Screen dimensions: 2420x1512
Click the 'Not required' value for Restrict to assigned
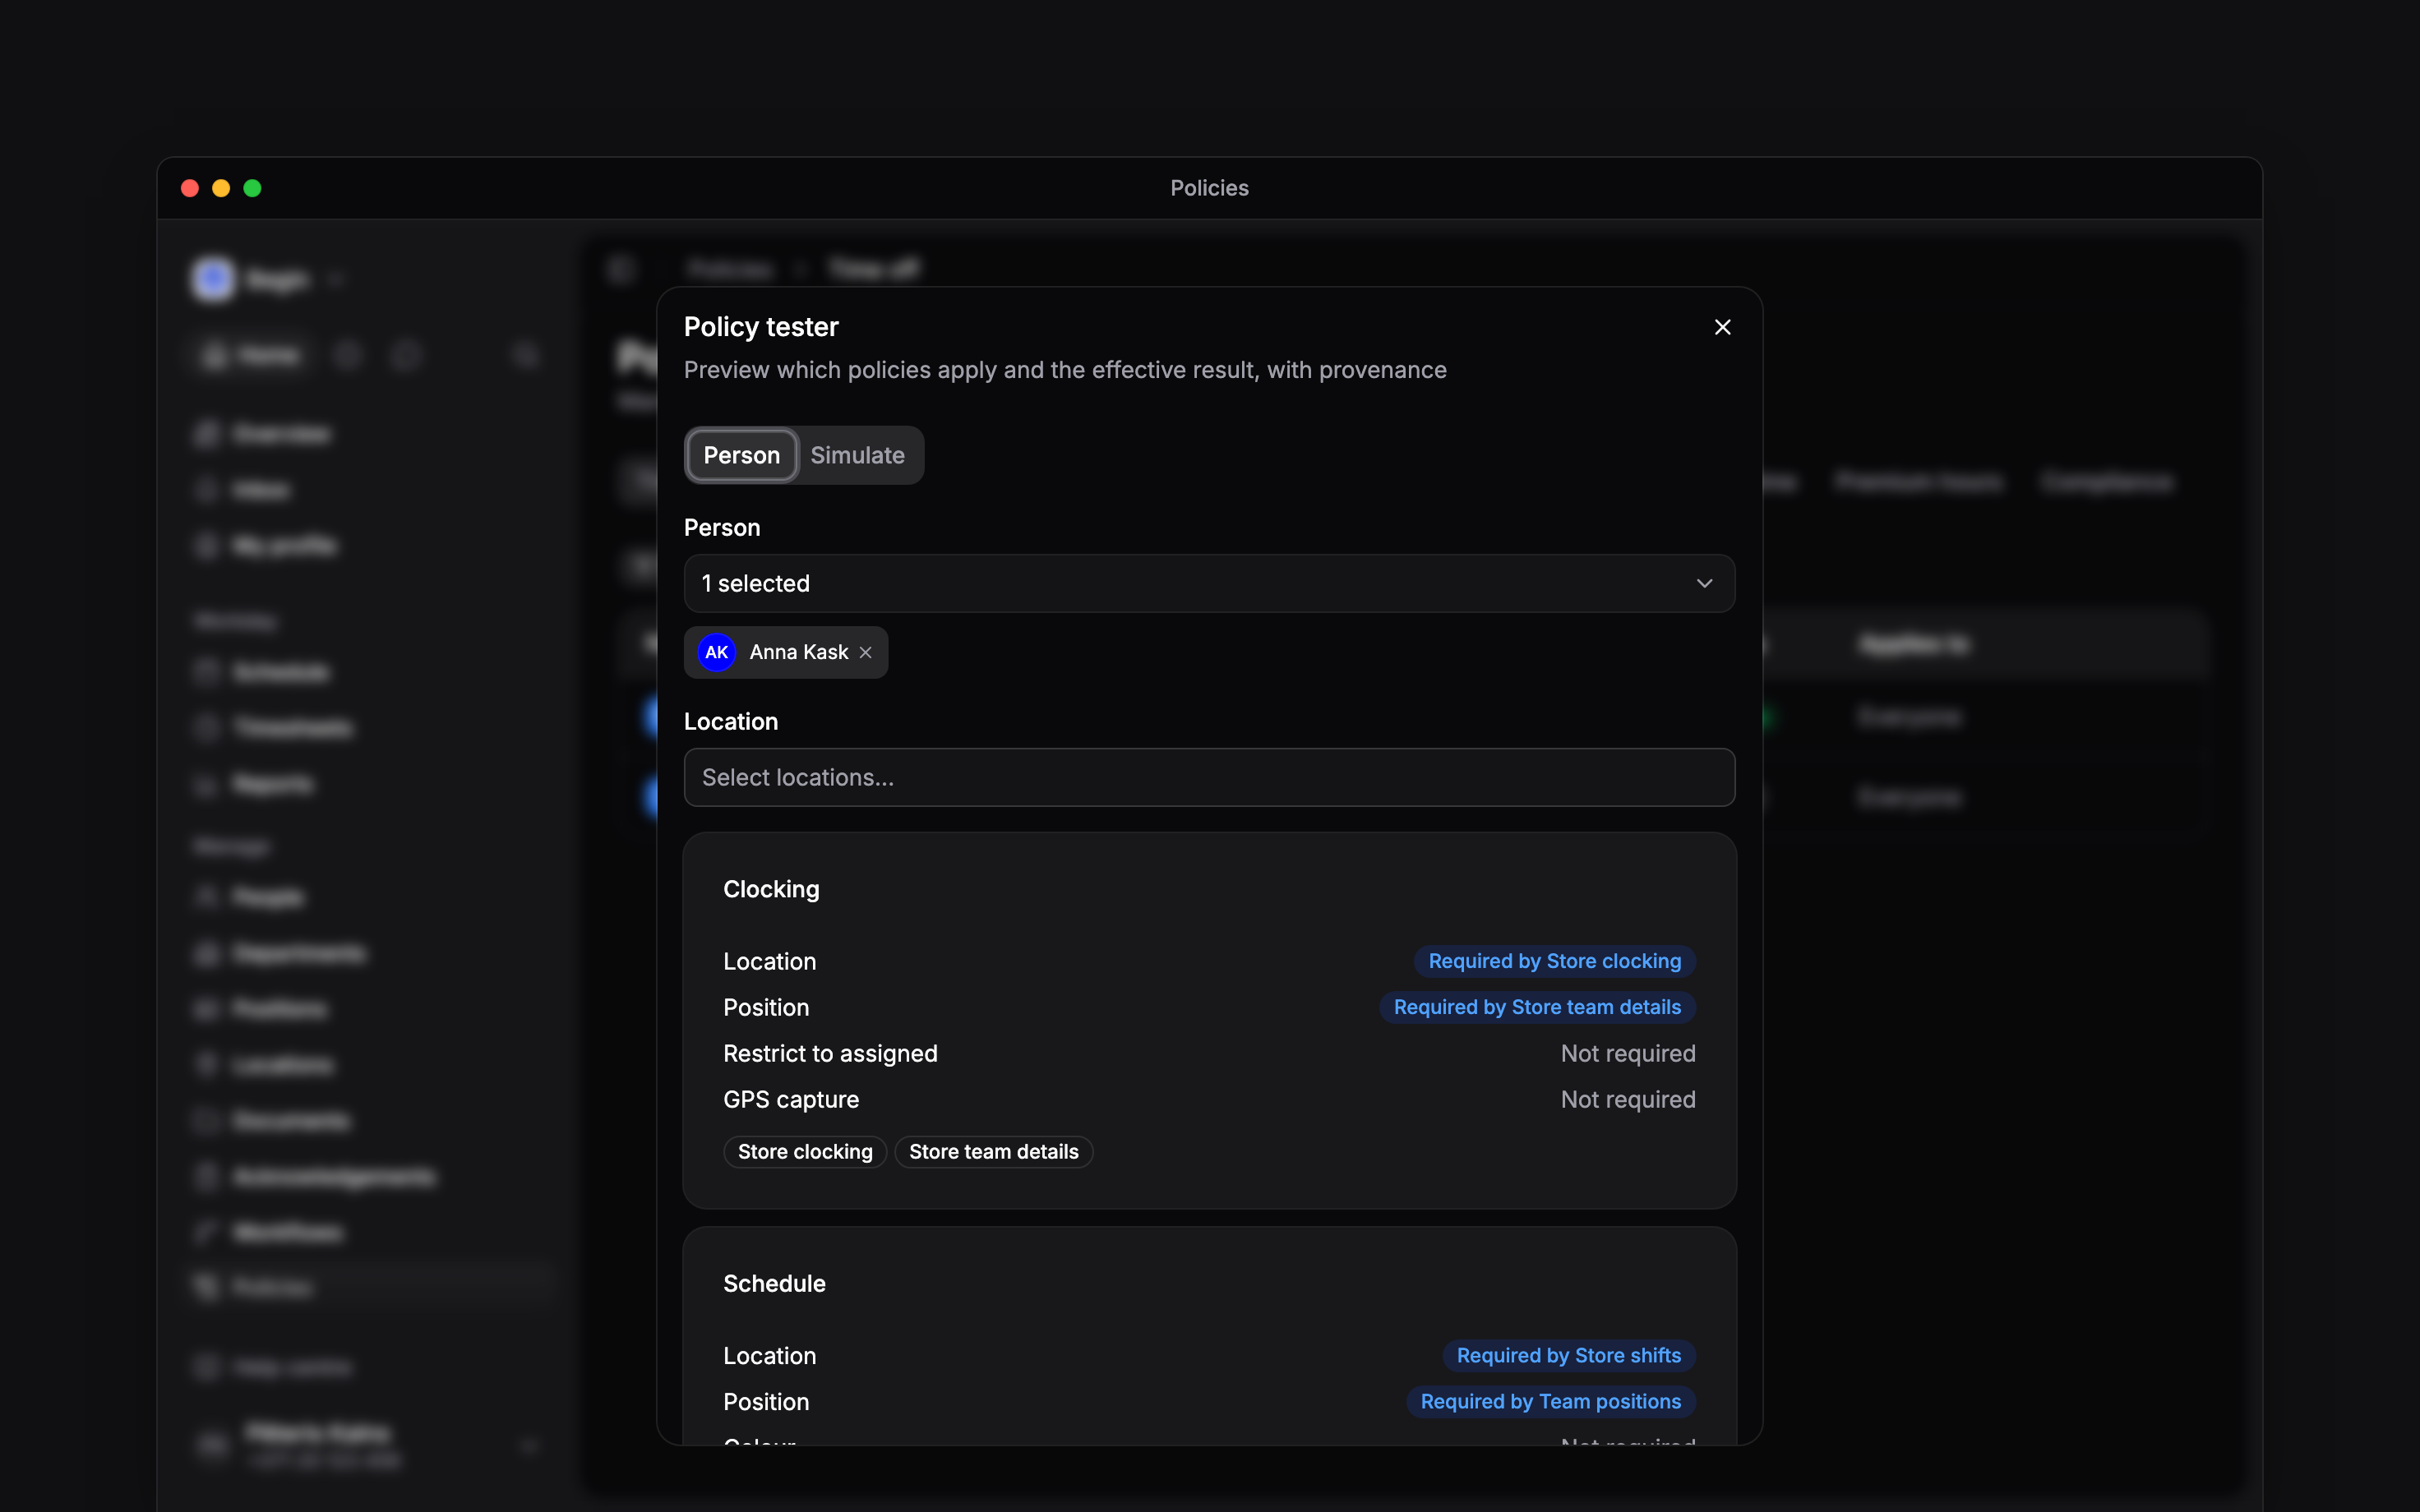coord(1628,1053)
